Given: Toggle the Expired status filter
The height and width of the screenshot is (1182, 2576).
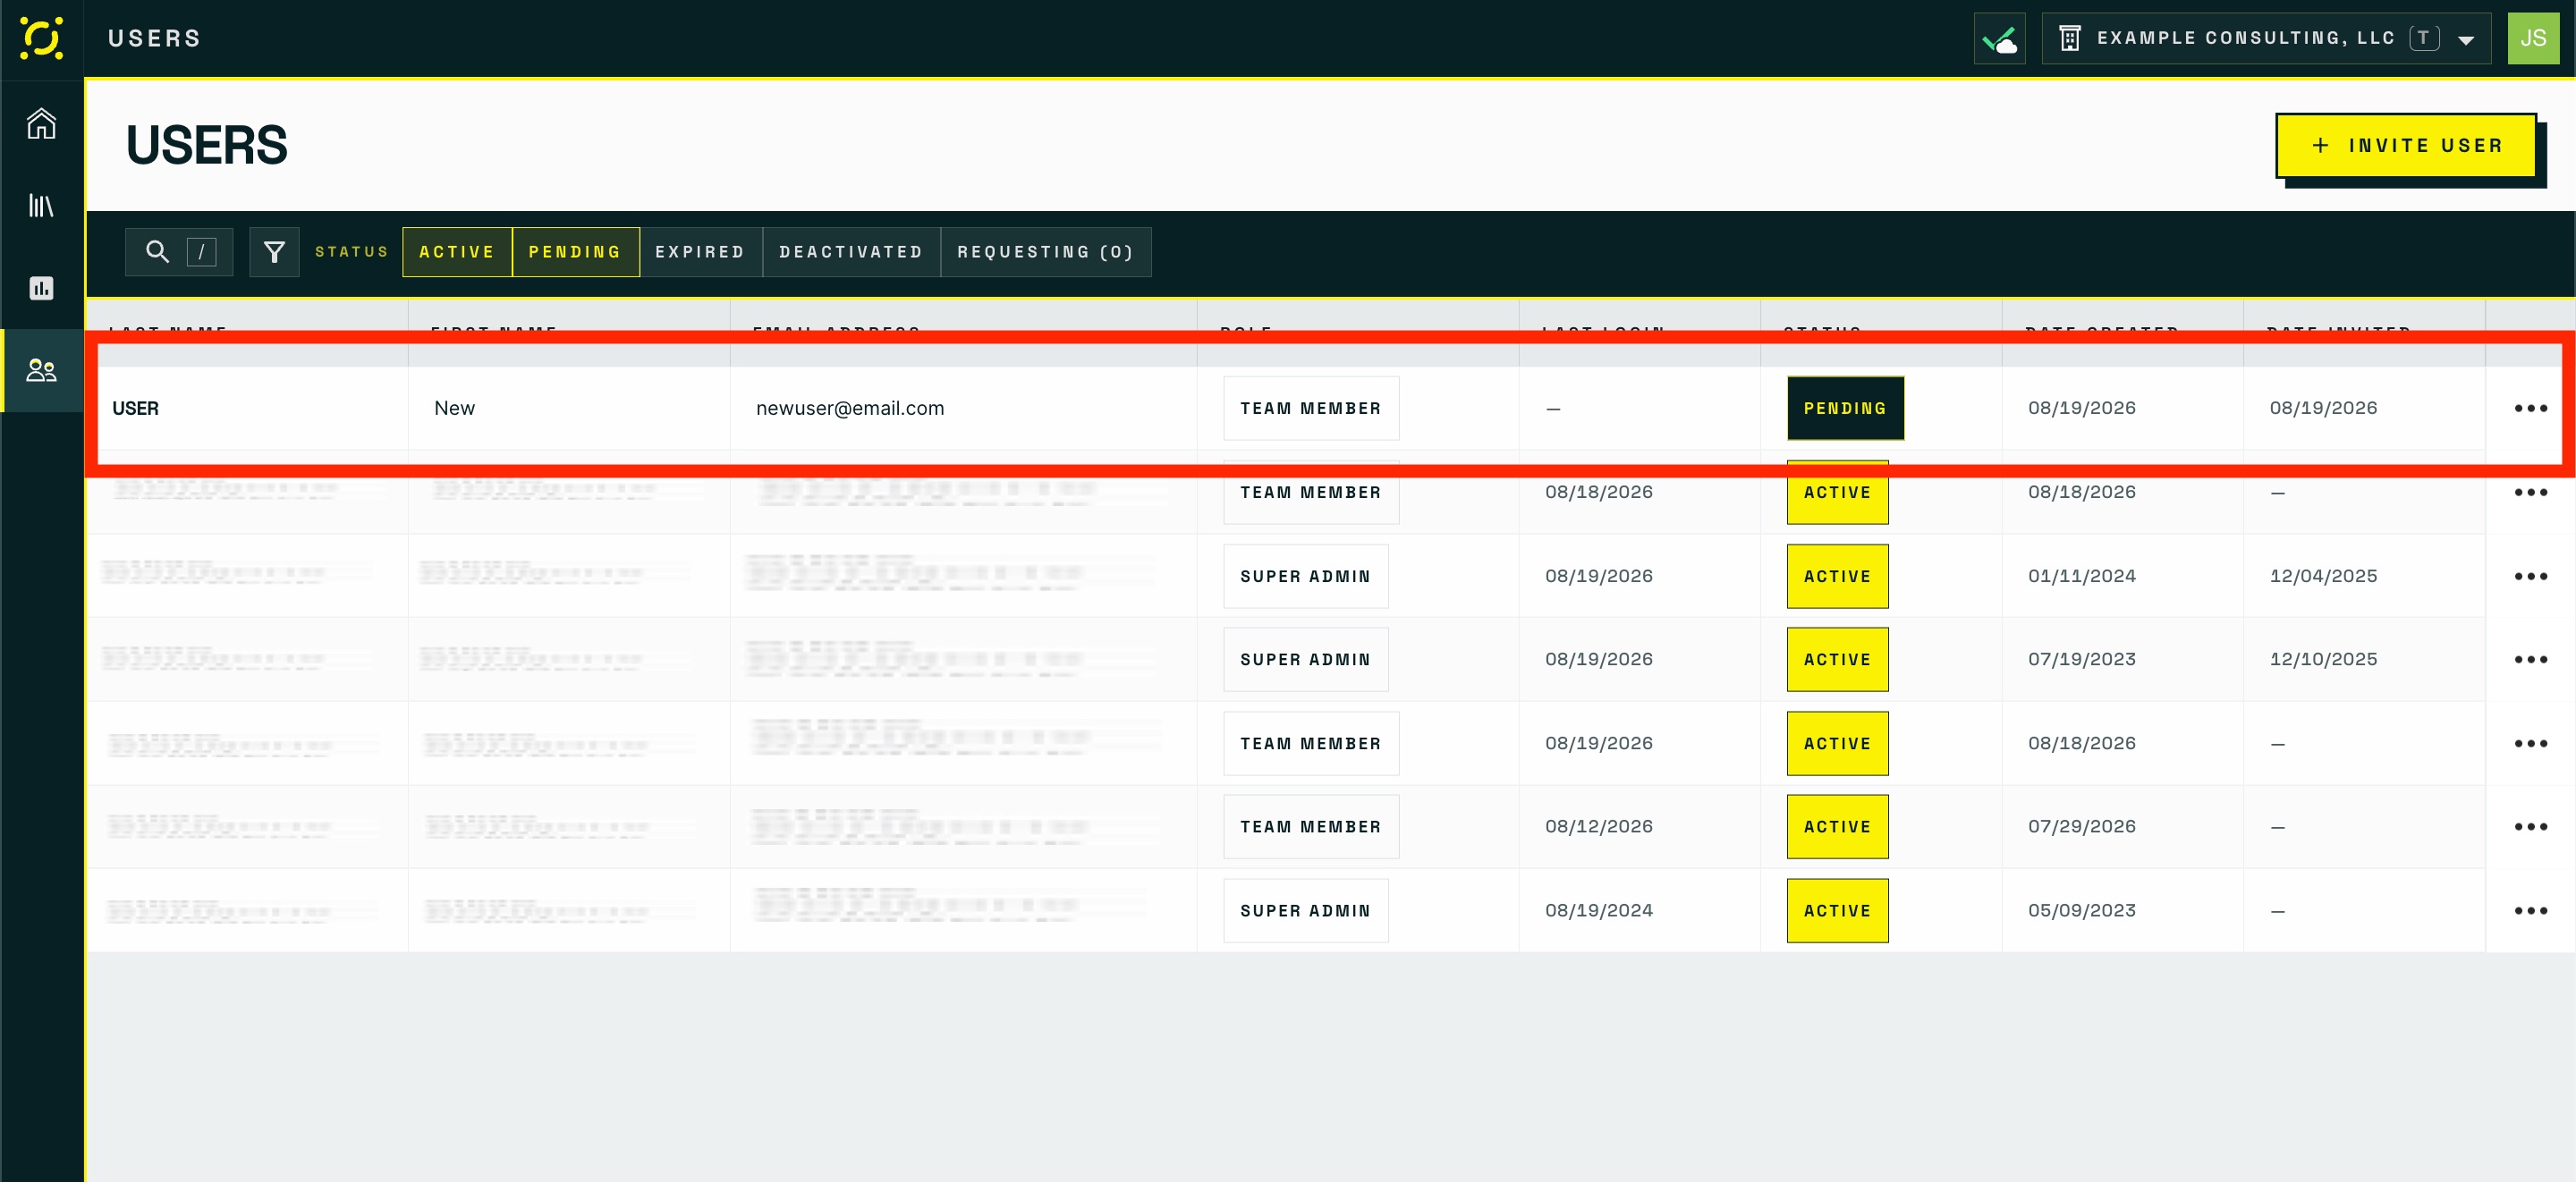Looking at the screenshot, I should pos(700,252).
